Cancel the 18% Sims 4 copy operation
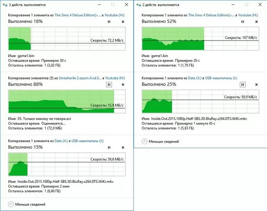The image size is (267, 211). 123,22
